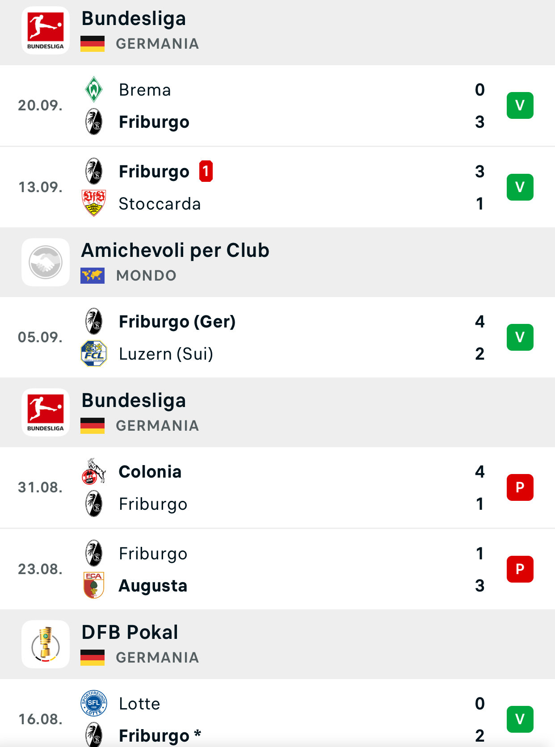Tap the Augusta FCA club crest
This screenshot has width=555, height=747.
tap(94, 585)
